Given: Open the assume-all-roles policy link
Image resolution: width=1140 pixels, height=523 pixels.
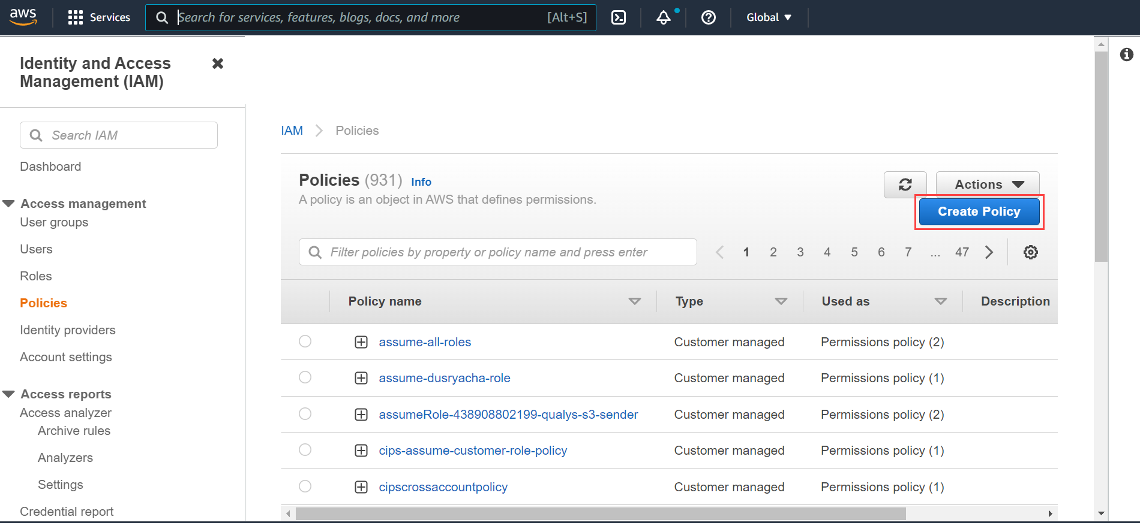Looking at the screenshot, I should tap(425, 342).
